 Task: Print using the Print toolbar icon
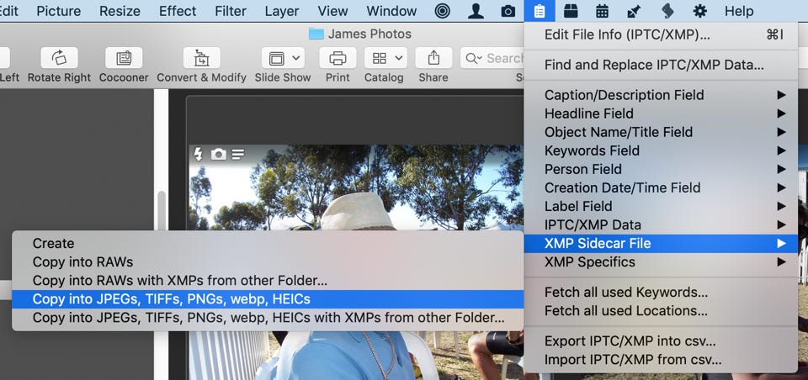338,58
